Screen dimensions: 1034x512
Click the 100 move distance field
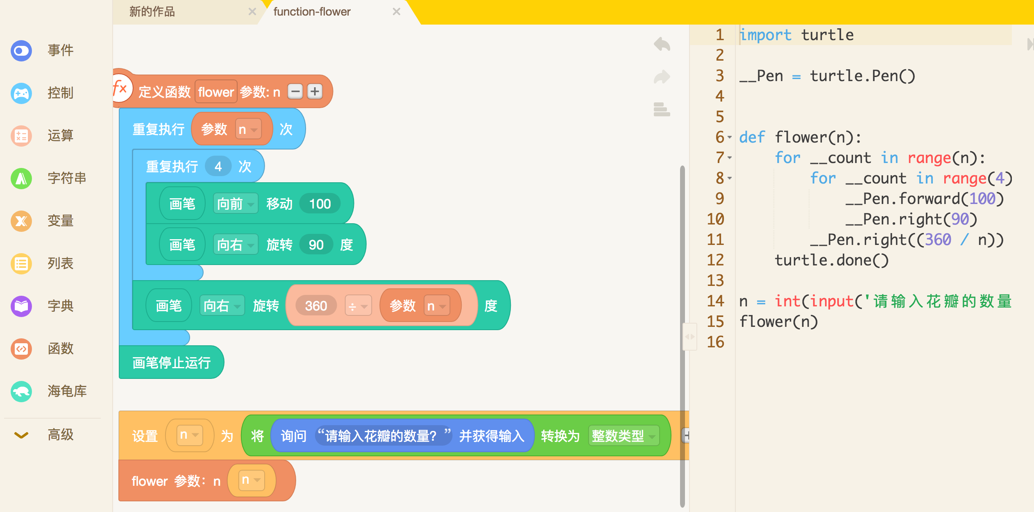320,204
